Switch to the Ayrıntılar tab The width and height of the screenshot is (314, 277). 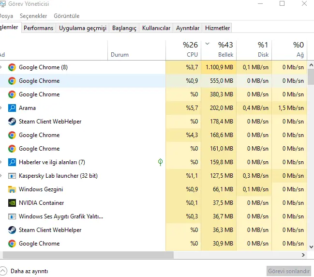click(x=188, y=28)
